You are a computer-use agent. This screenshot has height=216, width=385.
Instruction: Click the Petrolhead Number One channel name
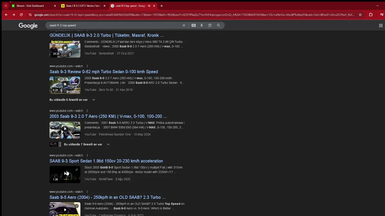point(115,134)
